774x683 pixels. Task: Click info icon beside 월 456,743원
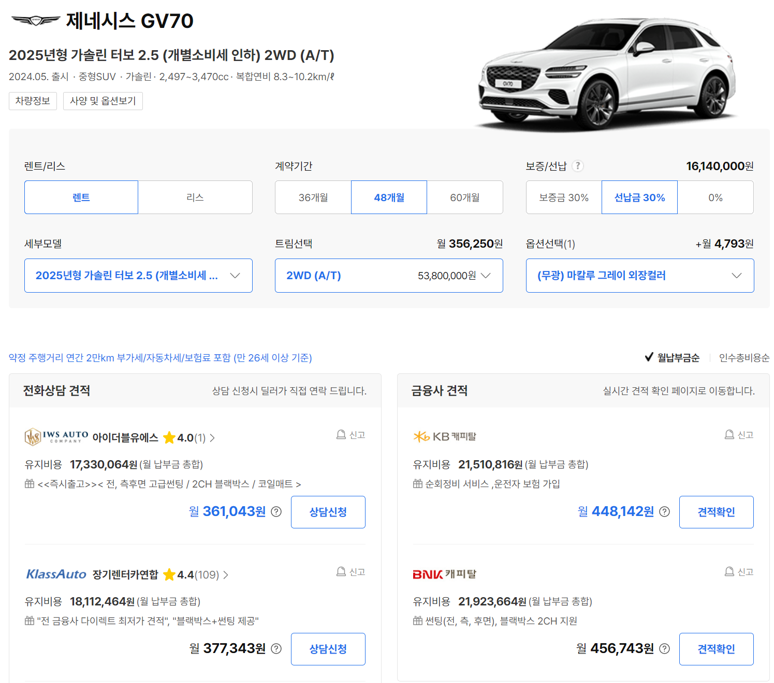coord(665,649)
